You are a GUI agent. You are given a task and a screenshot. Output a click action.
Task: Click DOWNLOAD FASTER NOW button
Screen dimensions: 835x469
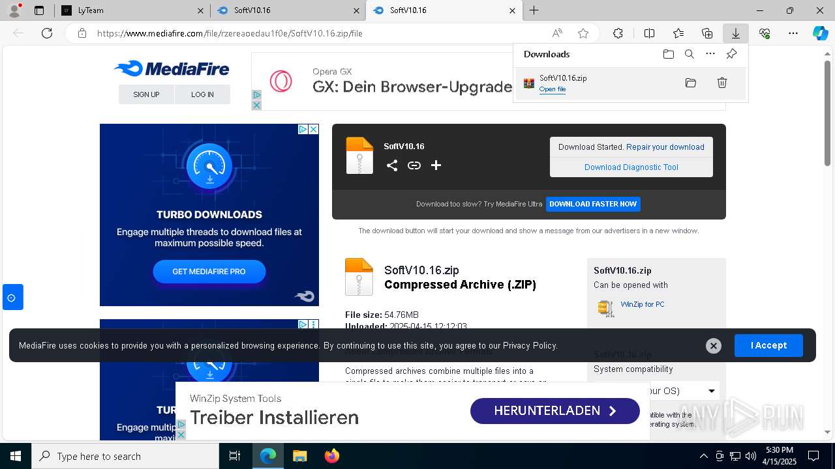point(593,204)
